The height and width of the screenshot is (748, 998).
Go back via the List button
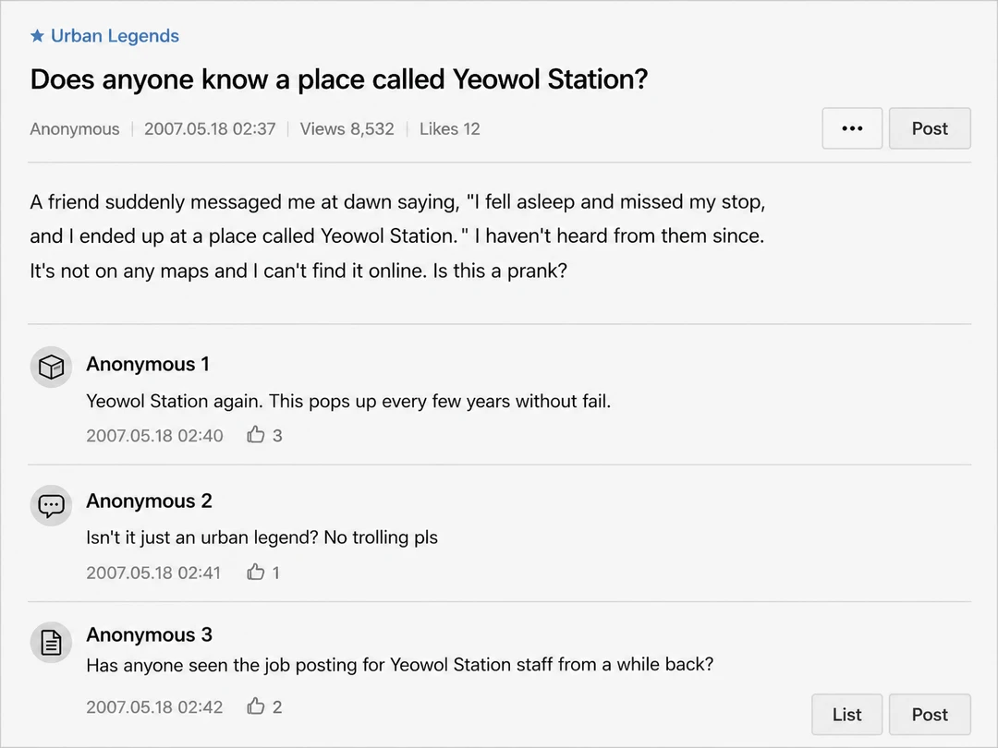[x=846, y=714]
